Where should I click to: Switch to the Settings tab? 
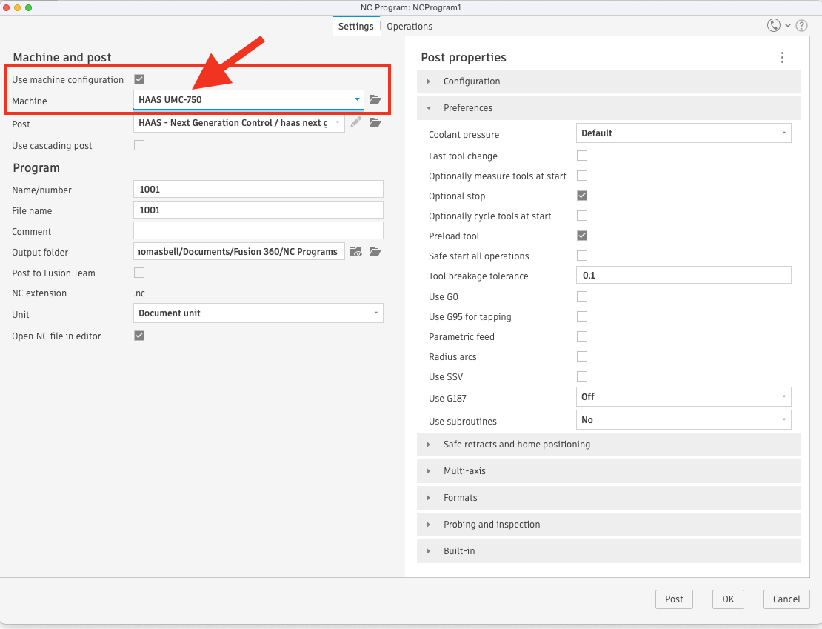click(356, 26)
